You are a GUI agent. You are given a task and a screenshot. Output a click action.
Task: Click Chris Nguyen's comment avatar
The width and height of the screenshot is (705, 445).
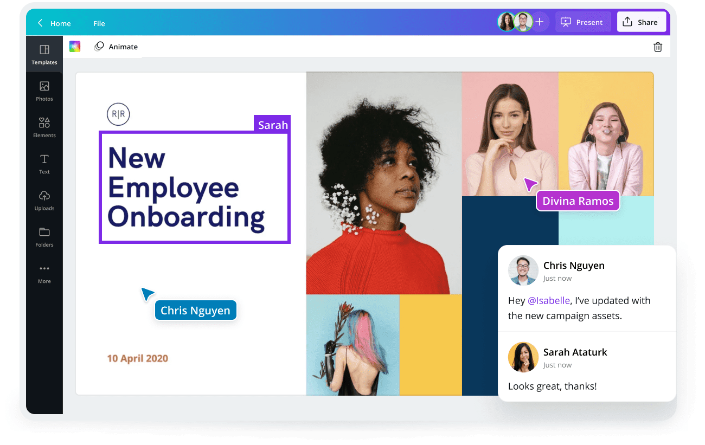(x=523, y=270)
